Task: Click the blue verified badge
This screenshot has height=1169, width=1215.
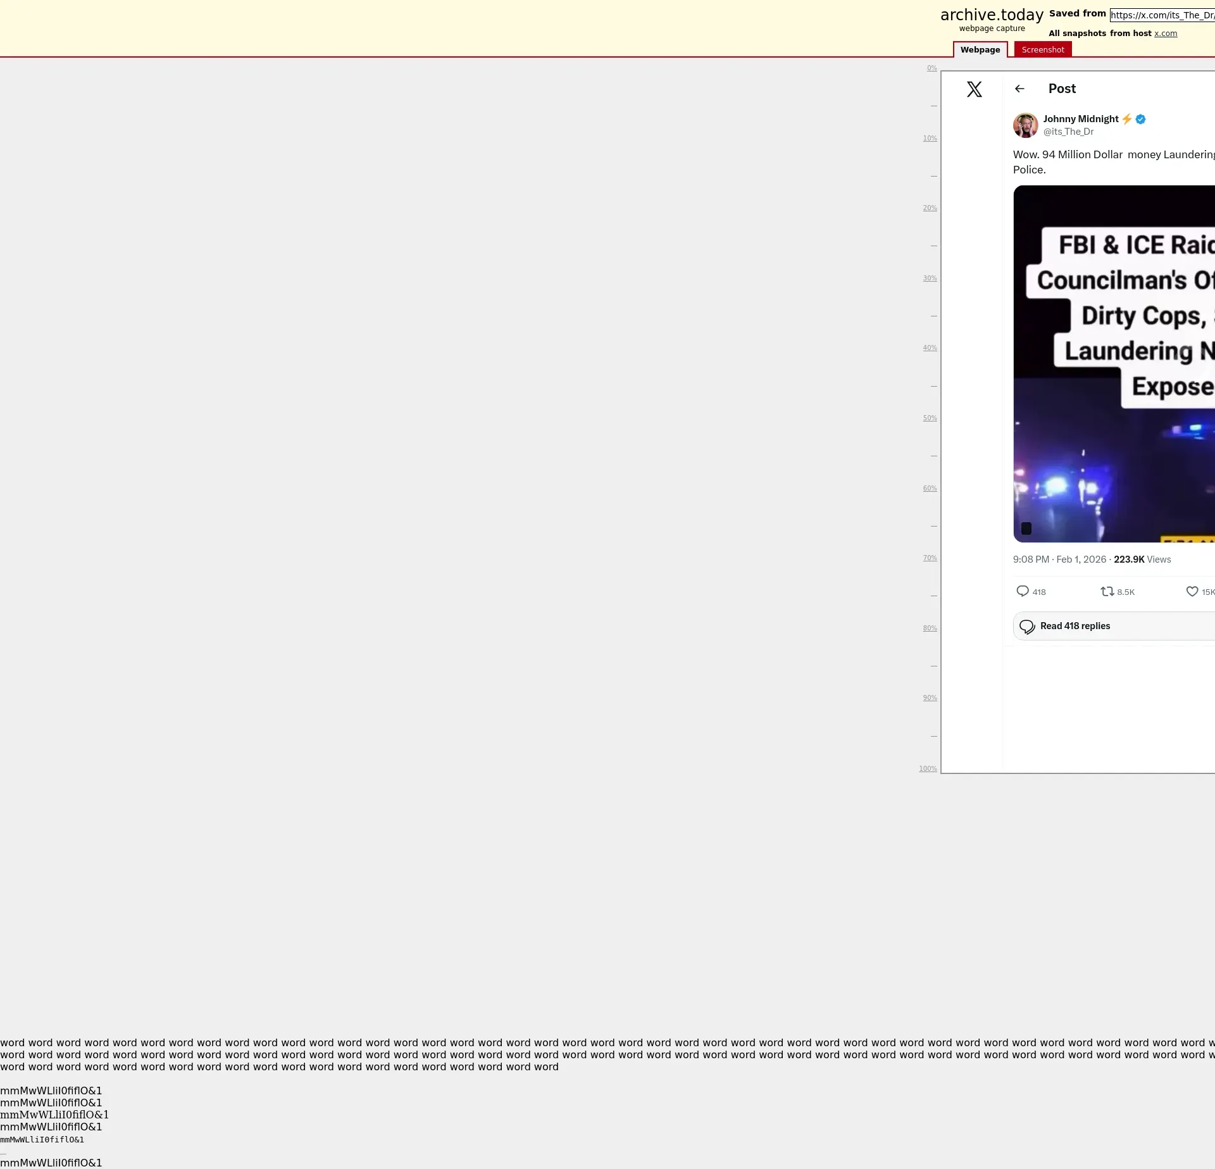Action: pyautogui.click(x=1140, y=119)
